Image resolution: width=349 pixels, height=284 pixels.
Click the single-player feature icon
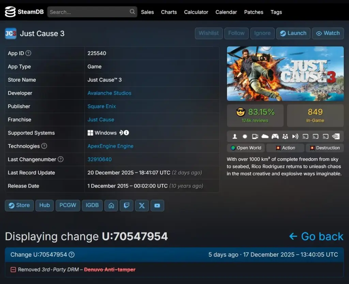[234, 136]
